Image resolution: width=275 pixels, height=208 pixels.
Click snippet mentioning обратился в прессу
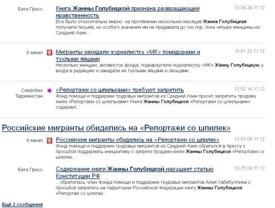click(x=160, y=151)
